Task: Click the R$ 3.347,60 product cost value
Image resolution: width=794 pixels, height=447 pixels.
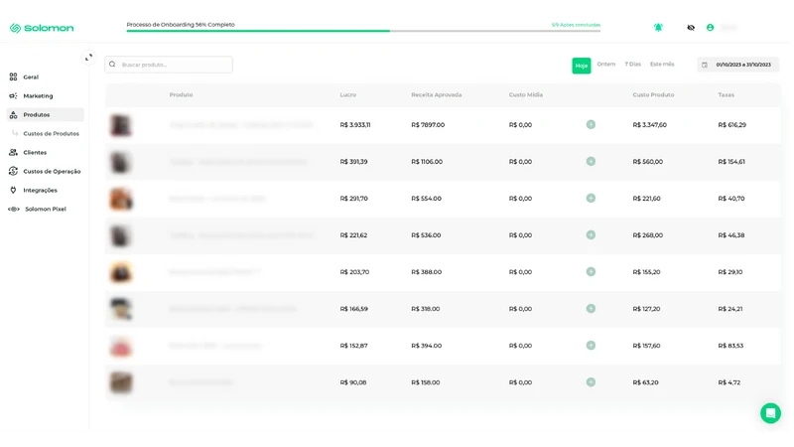Action: (650, 125)
